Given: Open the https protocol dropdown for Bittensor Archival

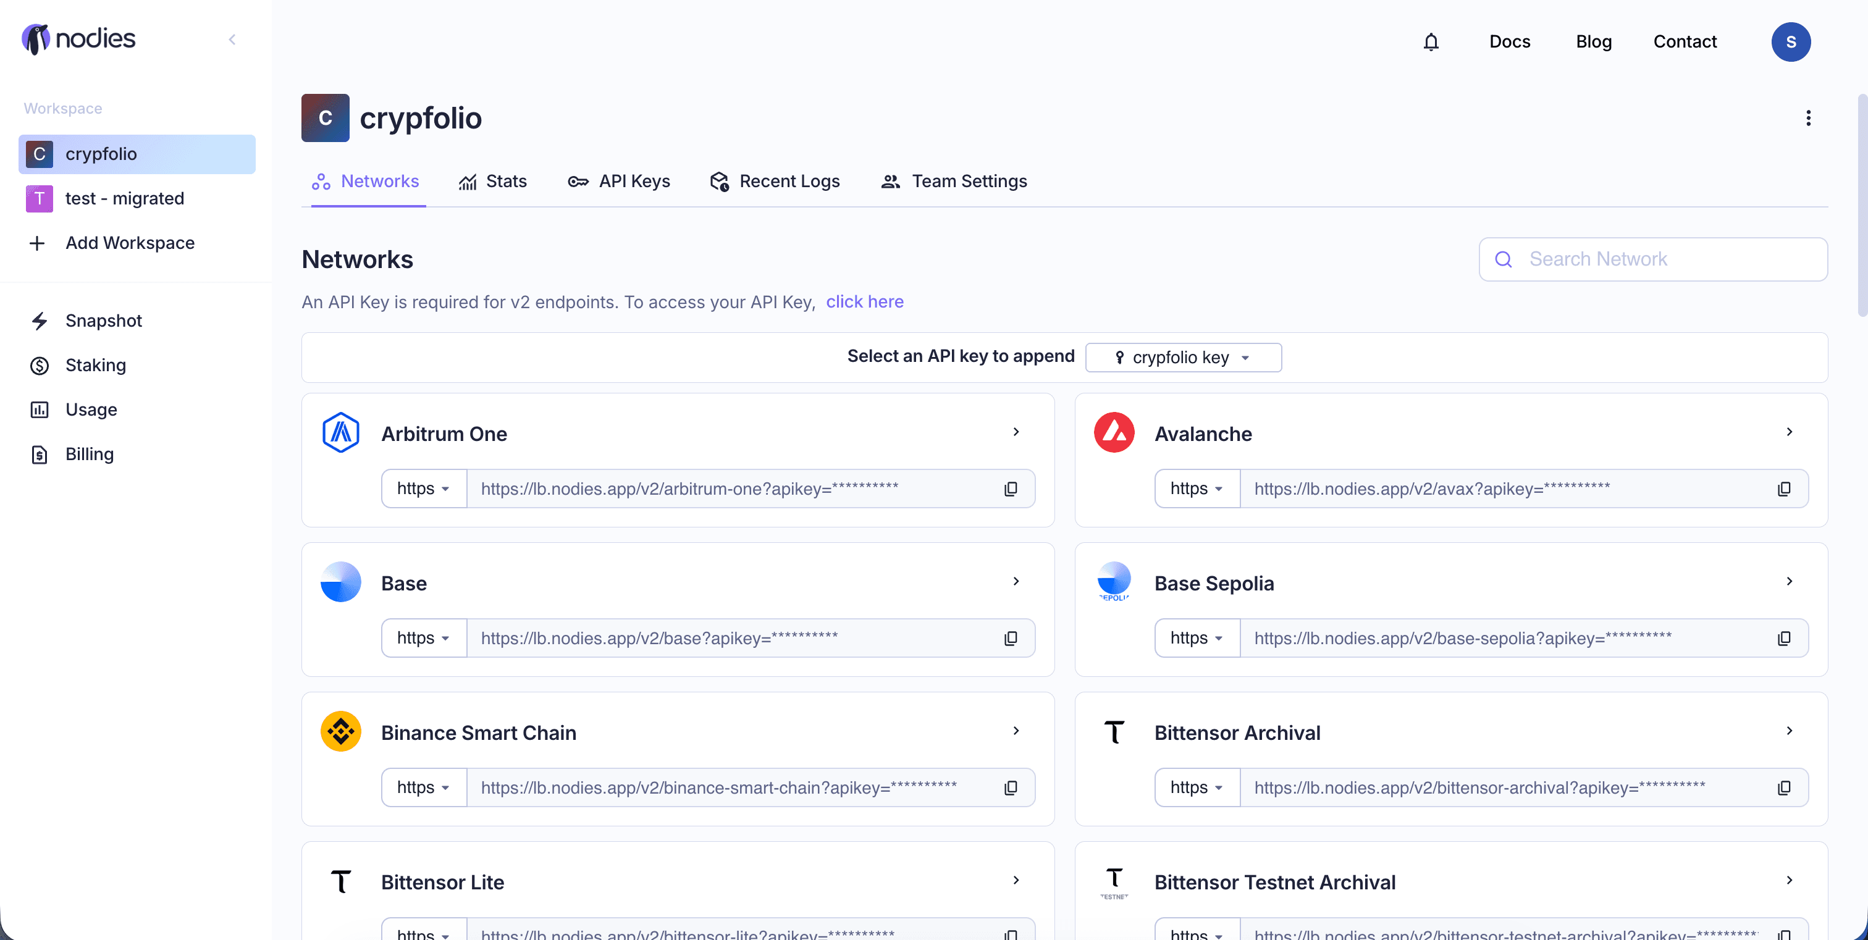Looking at the screenshot, I should pos(1197,788).
